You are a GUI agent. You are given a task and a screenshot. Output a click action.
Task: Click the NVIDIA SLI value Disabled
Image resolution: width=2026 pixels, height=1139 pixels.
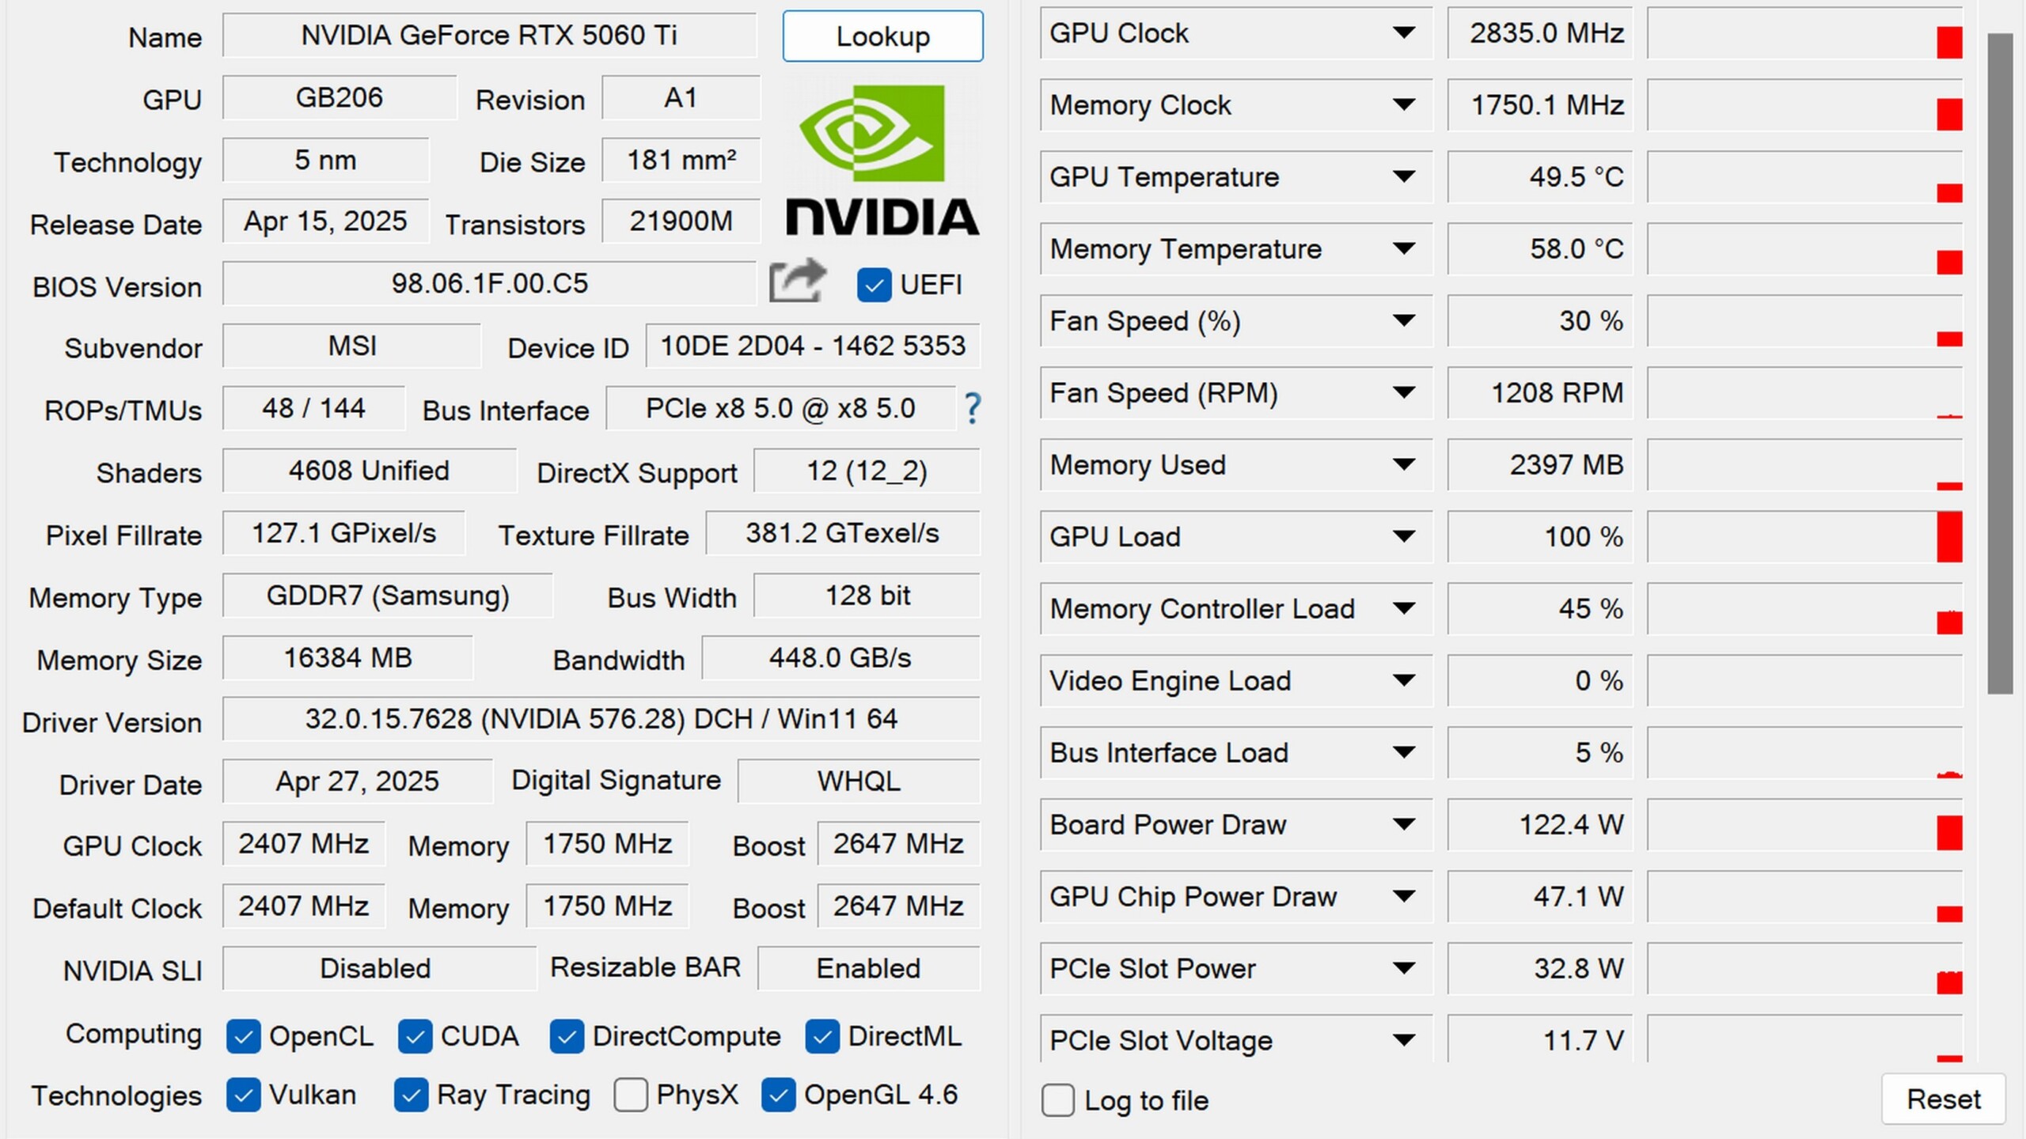(380, 969)
